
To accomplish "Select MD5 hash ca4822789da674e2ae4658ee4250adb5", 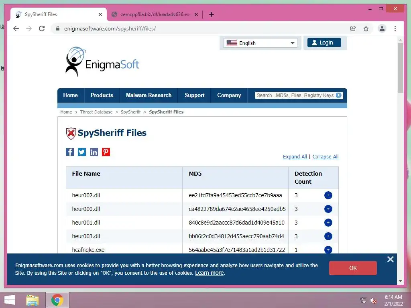I will coord(237,209).
